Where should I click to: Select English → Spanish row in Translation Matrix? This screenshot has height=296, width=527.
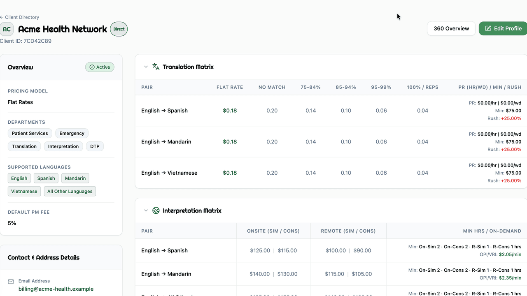tap(331, 111)
